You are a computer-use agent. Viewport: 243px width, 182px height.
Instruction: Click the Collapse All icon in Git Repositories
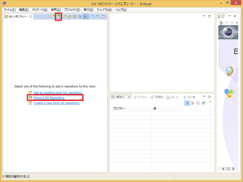pos(48,17)
